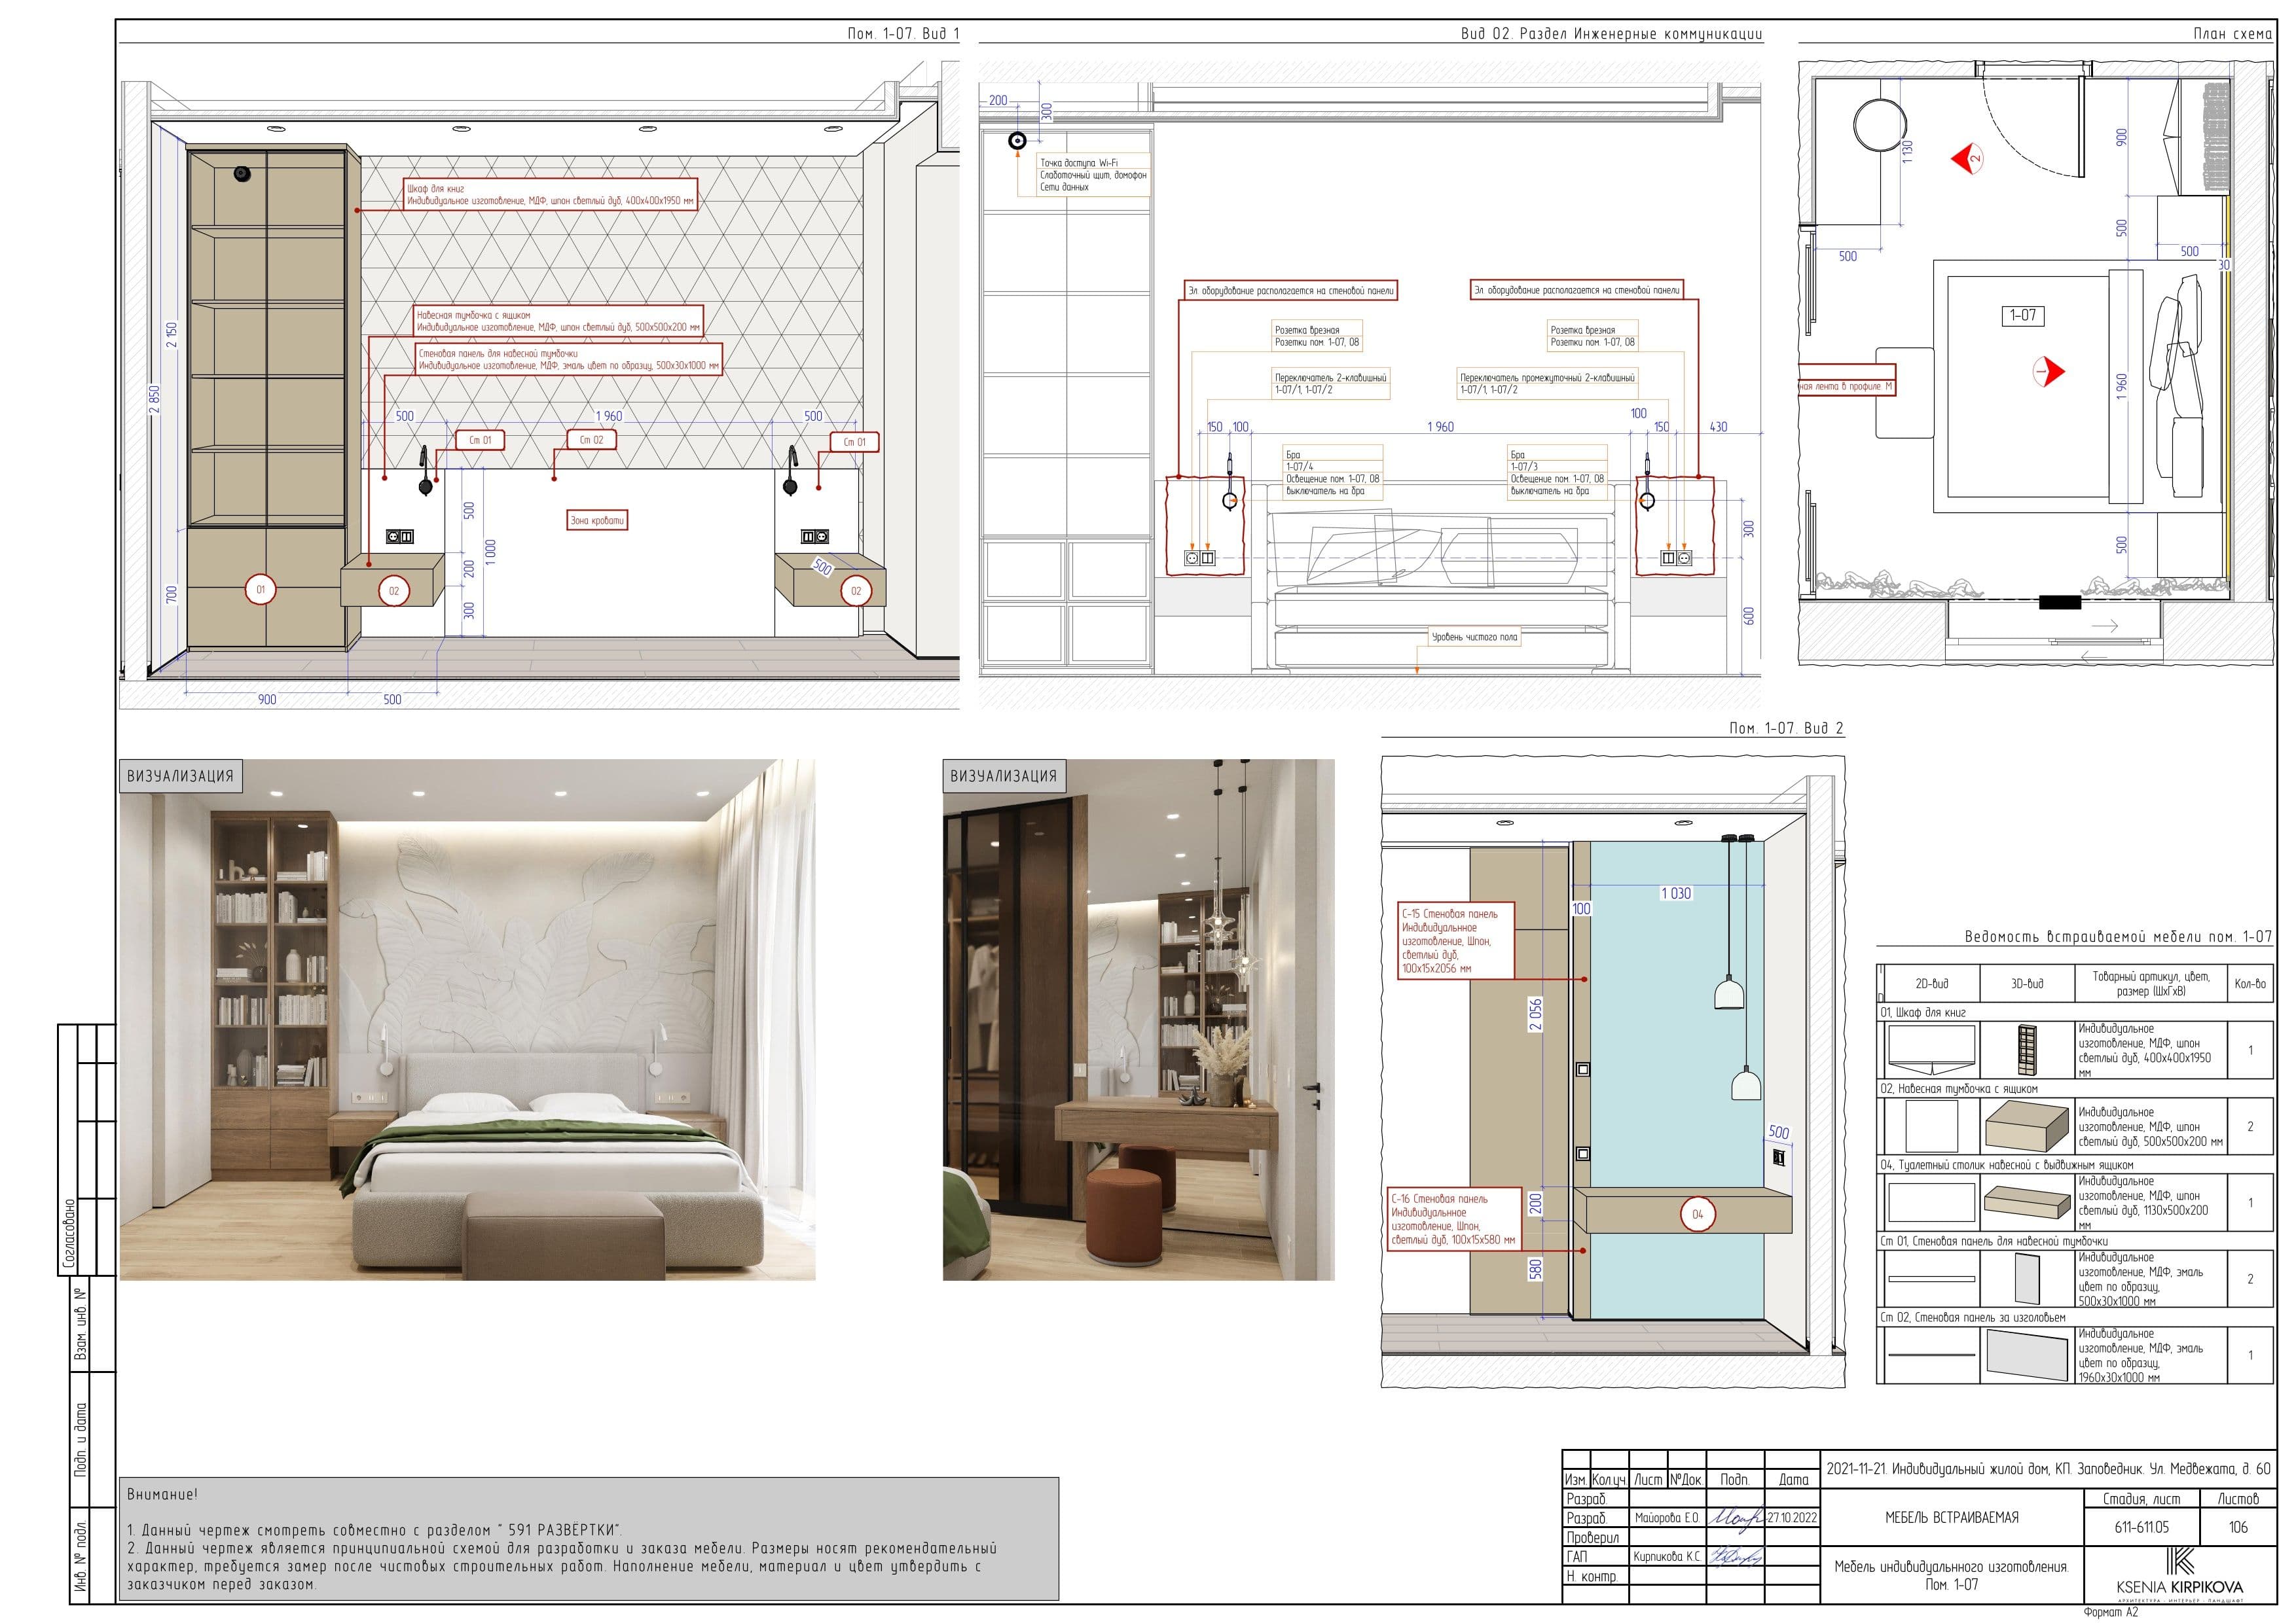Click the 'Ст 02' tag in Вид 1
The image size is (2296, 1623).
tap(592, 440)
